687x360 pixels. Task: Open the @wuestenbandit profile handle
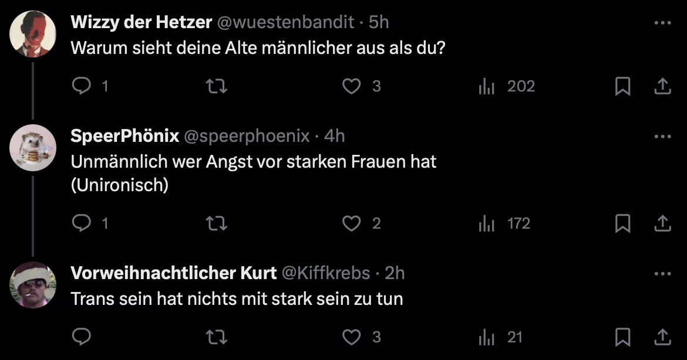tap(285, 22)
